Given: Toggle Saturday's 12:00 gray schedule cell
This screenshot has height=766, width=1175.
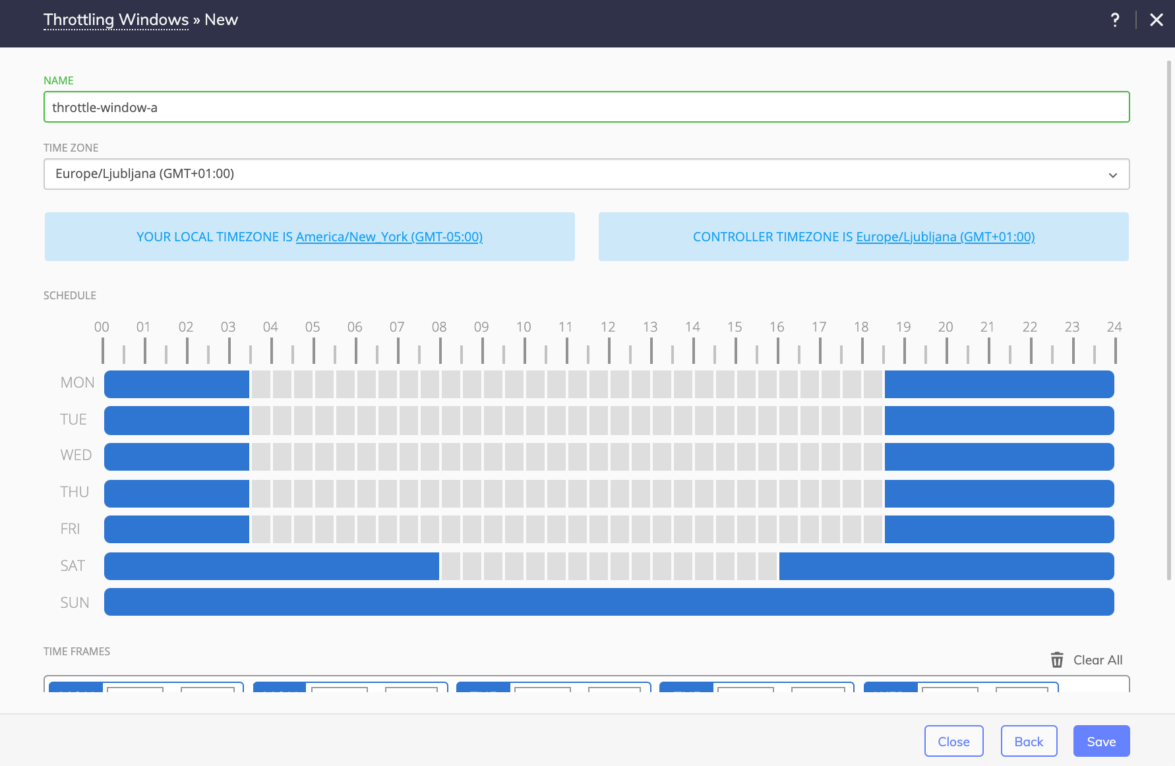Looking at the screenshot, I should [x=619, y=566].
